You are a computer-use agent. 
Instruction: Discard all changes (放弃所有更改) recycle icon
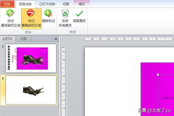[x=65, y=18]
